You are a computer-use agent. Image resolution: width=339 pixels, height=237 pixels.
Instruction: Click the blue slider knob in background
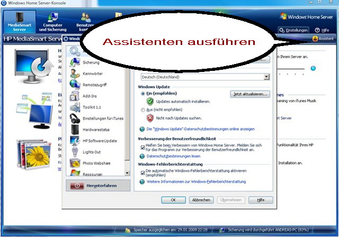click(313, 68)
